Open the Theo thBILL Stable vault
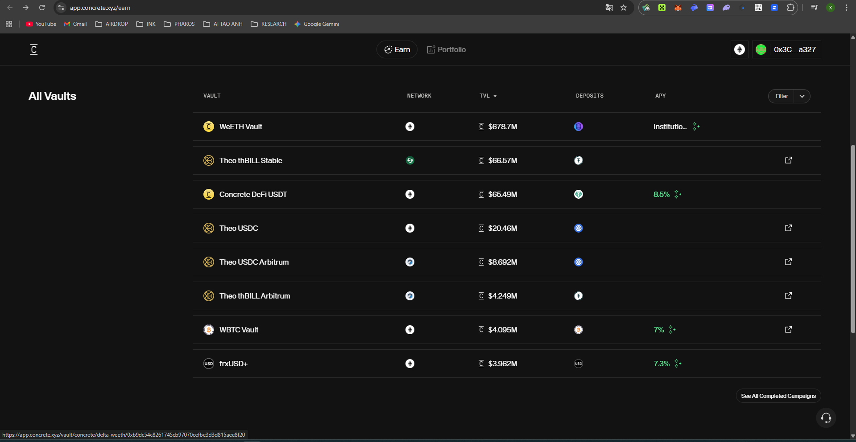The image size is (856, 442). [507, 160]
